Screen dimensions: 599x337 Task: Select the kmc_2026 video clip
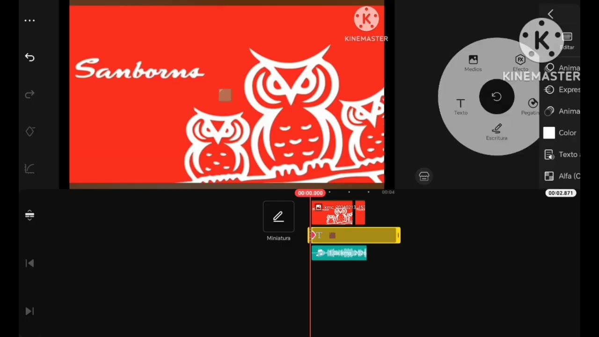coord(332,213)
